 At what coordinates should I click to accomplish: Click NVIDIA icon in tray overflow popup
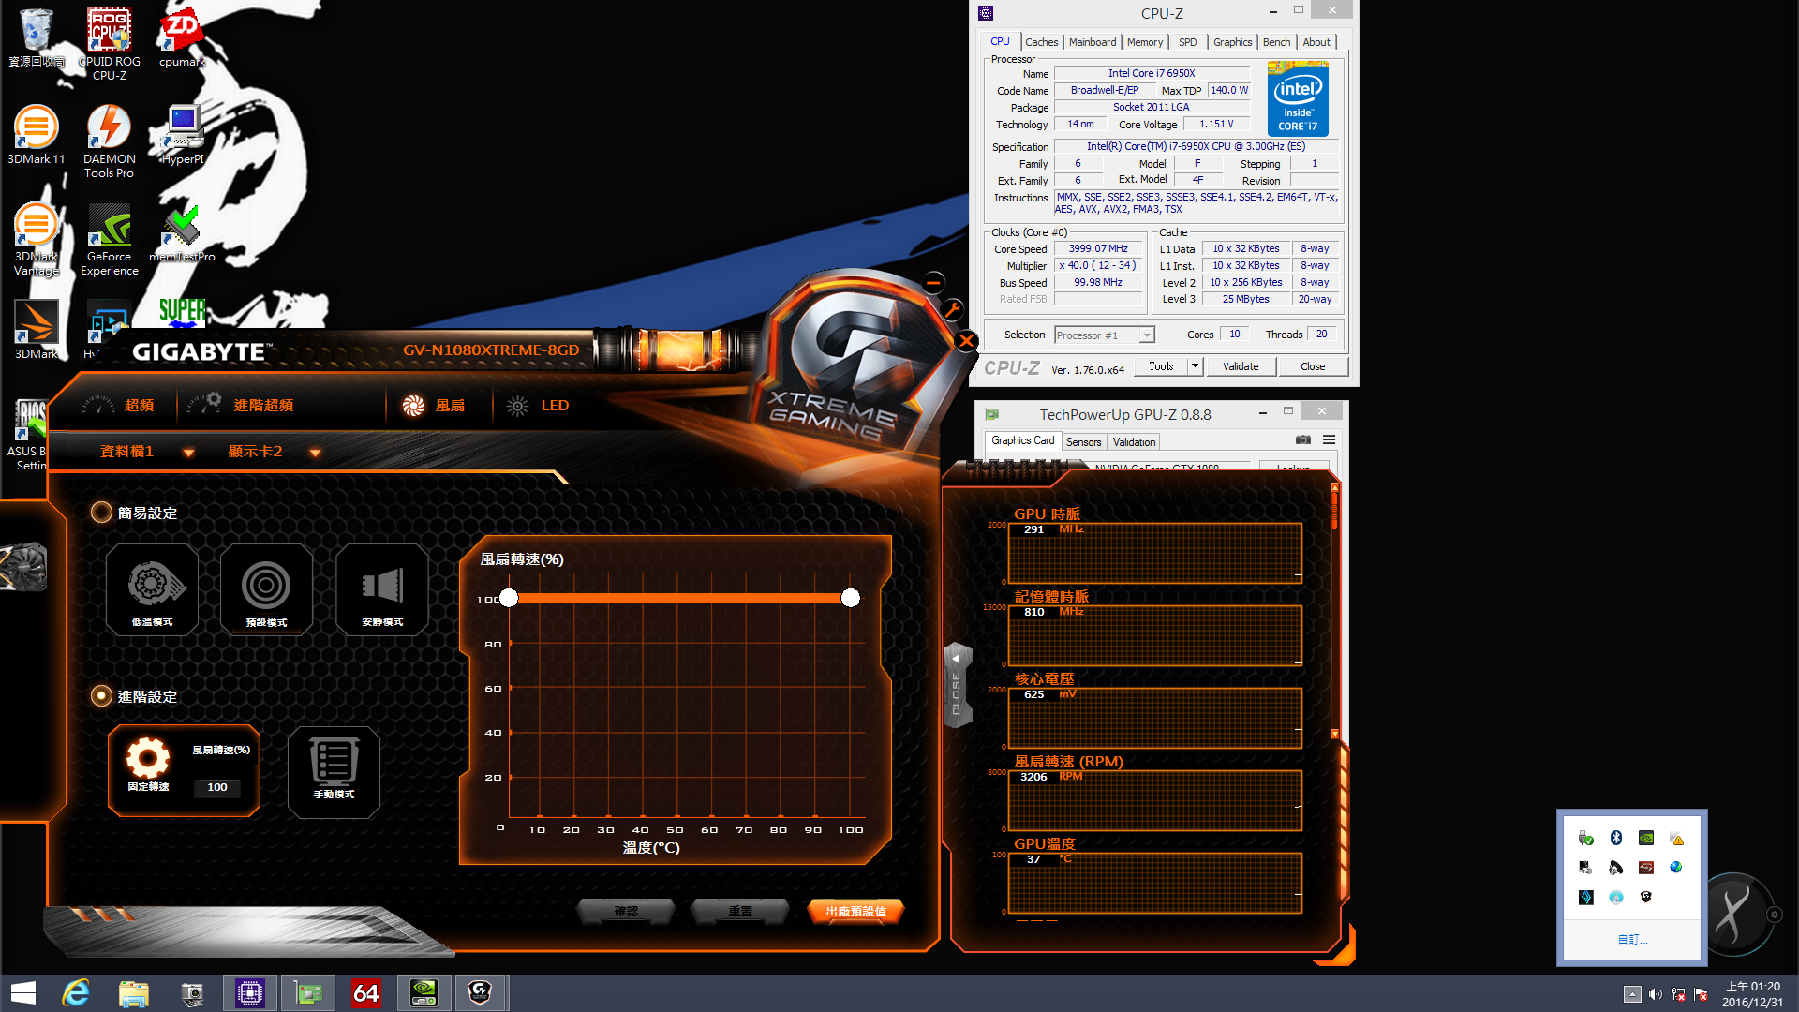1646,838
